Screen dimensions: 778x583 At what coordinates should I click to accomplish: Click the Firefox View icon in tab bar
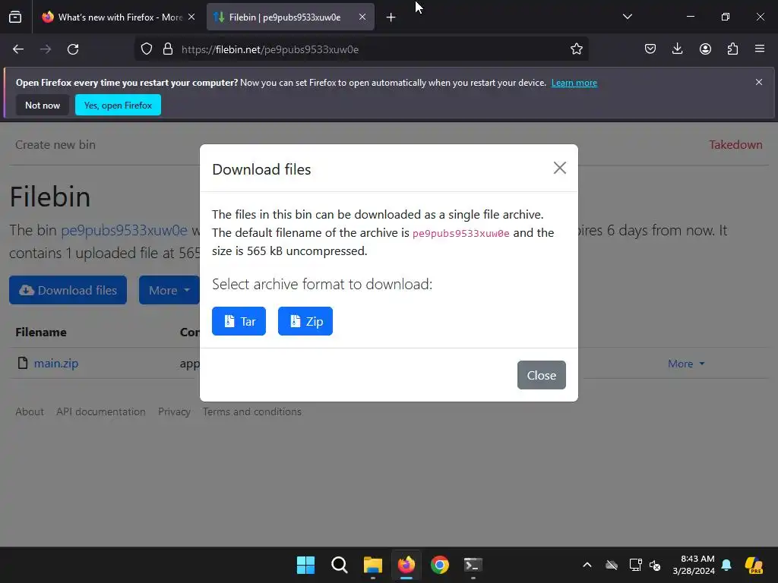15,17
